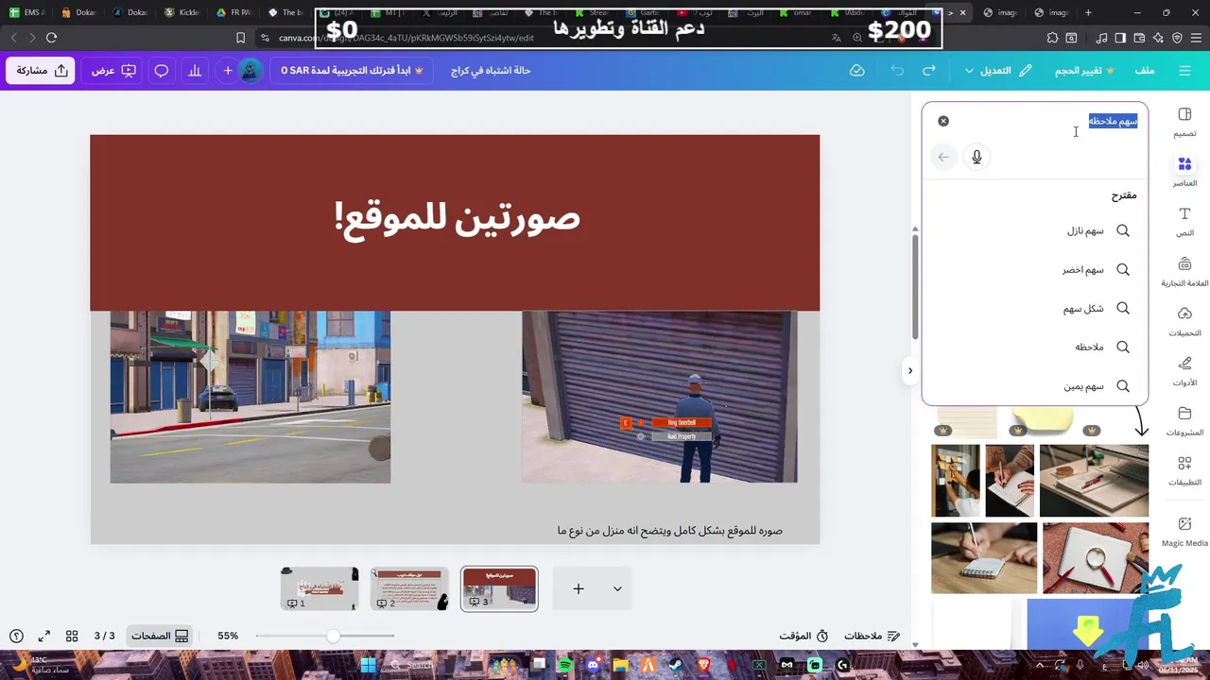Select page 3 thumbnail
Screen dimensions: 1210x680
(x=499, y=588)
